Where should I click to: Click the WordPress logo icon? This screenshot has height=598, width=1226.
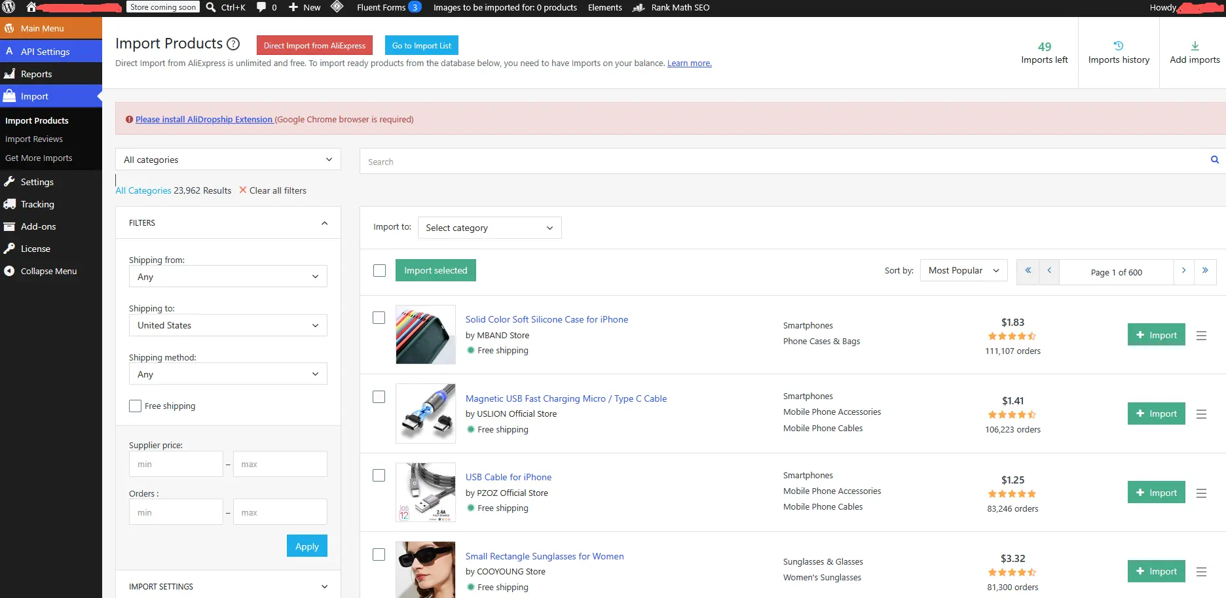click(x=9, y=7)
